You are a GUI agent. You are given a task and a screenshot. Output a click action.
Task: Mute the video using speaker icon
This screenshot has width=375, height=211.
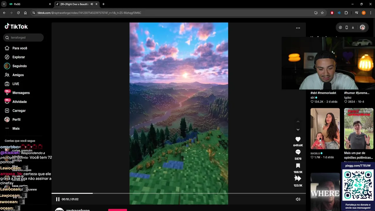298,199
